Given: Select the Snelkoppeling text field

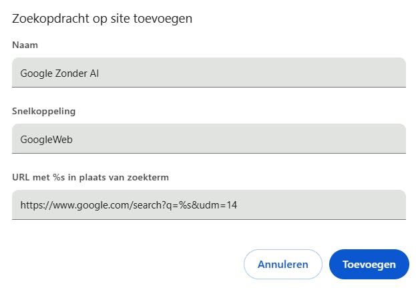Looking at the screenshot, I should (208, 138).
